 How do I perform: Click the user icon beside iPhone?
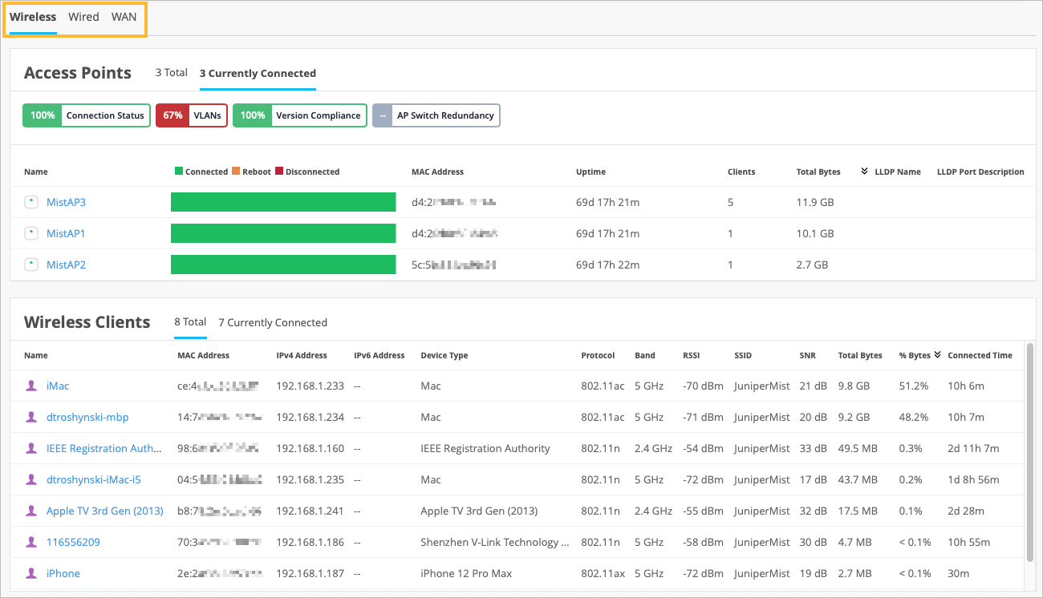tap(31, 573)
